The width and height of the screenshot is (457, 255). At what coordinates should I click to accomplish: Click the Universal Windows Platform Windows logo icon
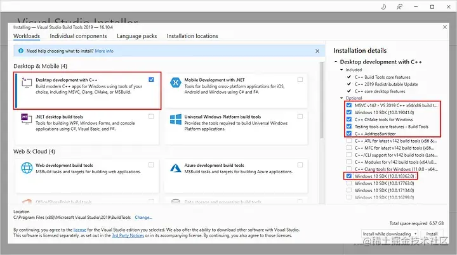tap(175, 119)
